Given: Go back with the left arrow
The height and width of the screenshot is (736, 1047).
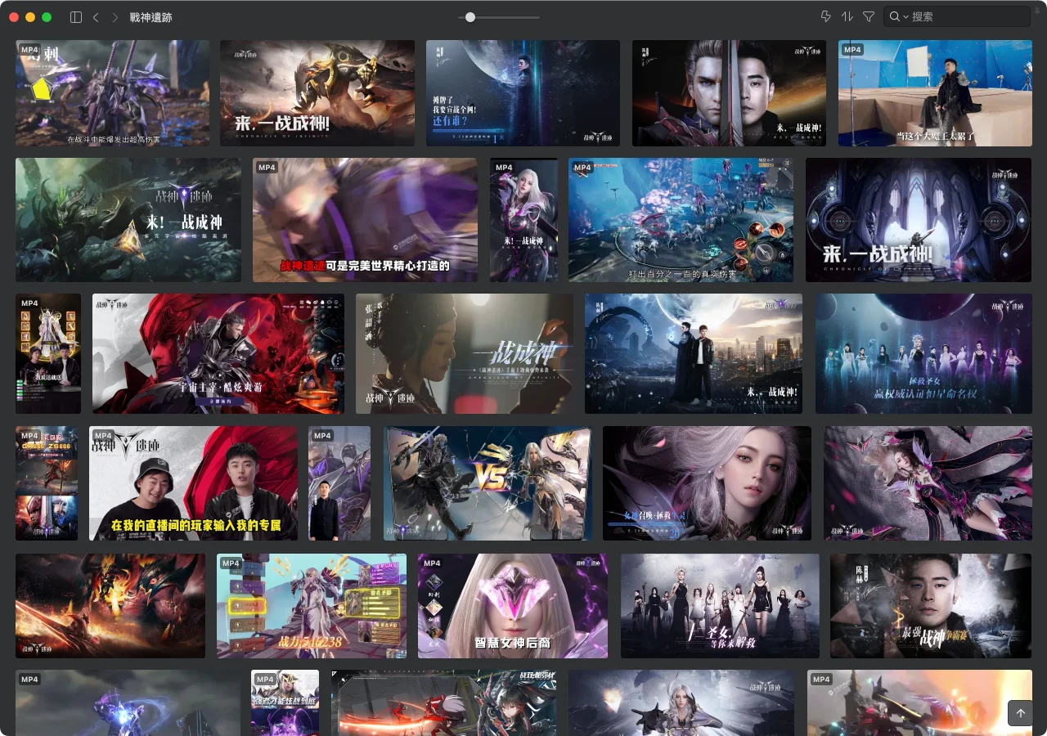Looking at the screenshot, I should click(x=96, y=17).
